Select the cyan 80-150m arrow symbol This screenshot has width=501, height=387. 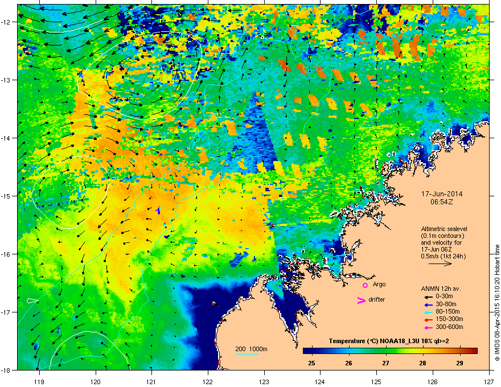tap(428, 312)
